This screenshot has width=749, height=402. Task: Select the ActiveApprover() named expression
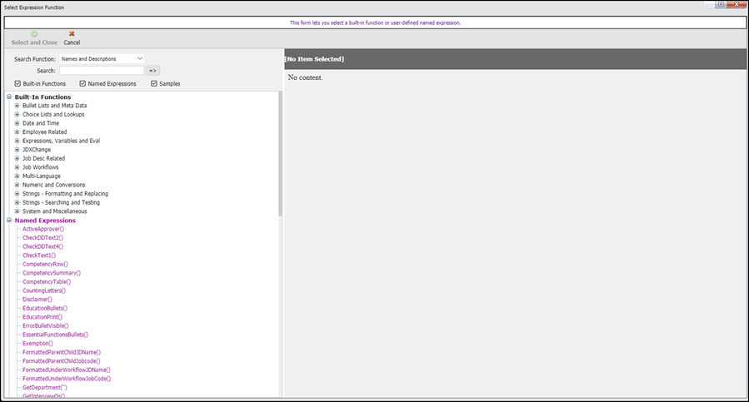coord(43,229)
